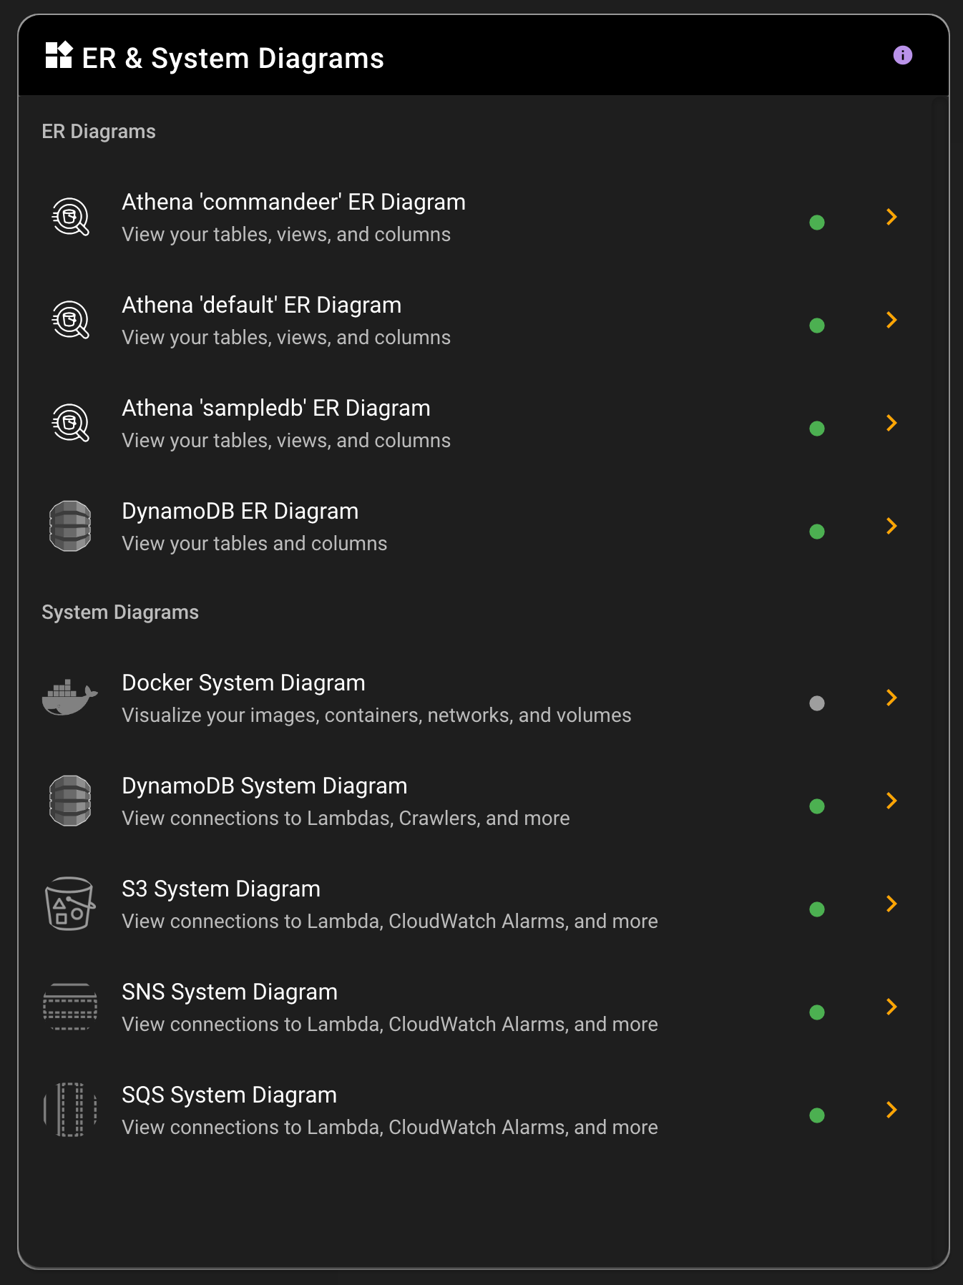Click the Athena 'commandeer' query icon
The width and height of the screenshot is (963, 1285).
point(70,217)
